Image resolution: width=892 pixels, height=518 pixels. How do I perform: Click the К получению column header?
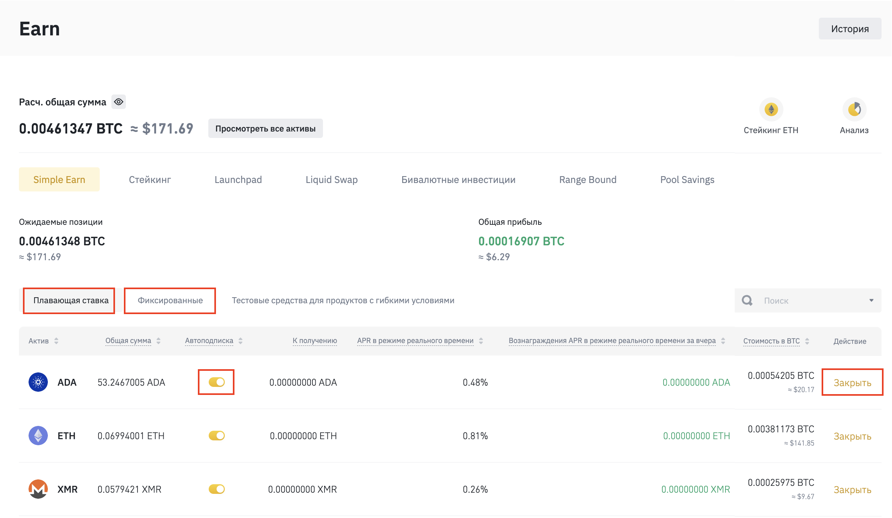[x=315, y=341]
